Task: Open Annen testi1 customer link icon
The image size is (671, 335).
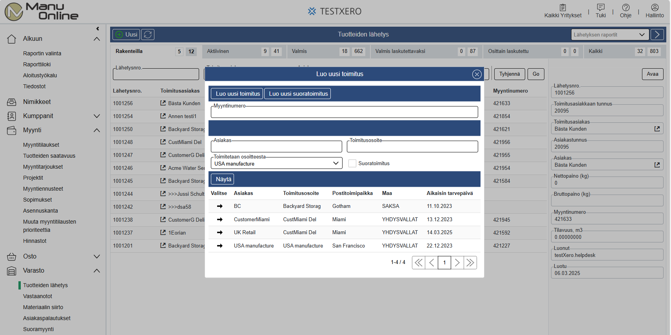Action: pyautogui.click(x=163, y=116)
